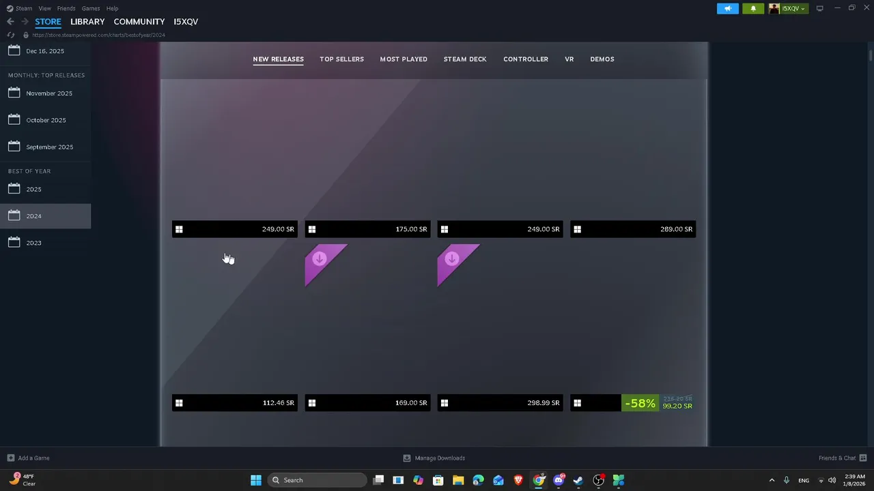Open the 48°F Clear weather widget
Viewport: 874px width, 491px height.
coord(23,479)
